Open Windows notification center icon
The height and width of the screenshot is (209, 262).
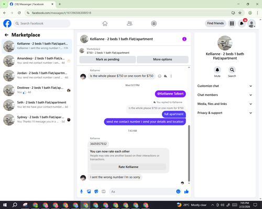tap(256, 205)
